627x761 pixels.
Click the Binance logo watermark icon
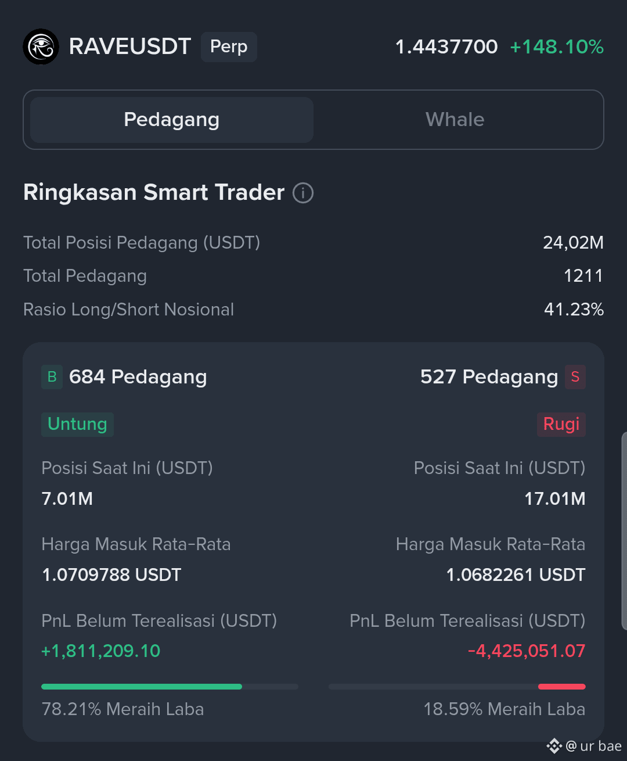[554, 746]
